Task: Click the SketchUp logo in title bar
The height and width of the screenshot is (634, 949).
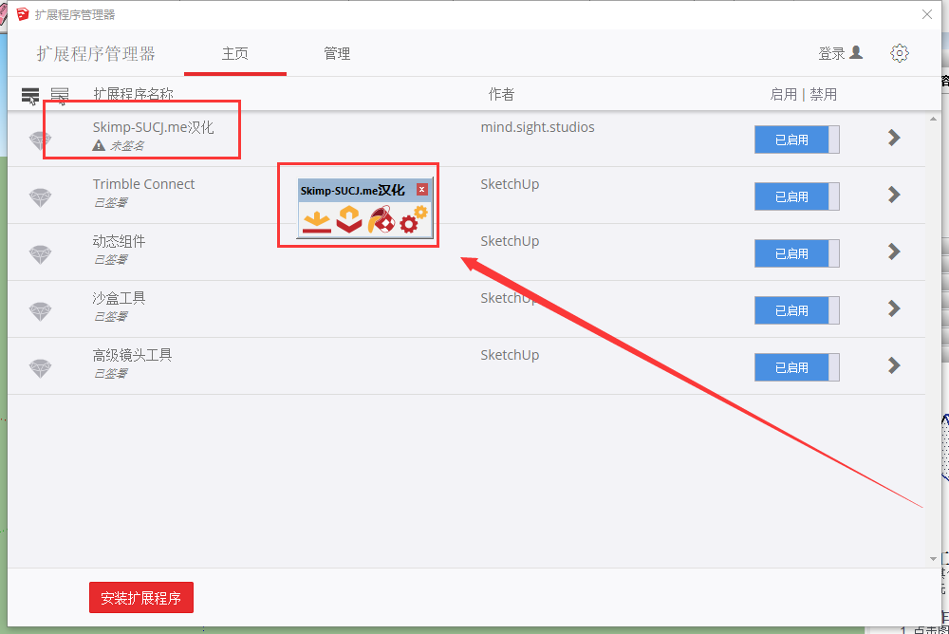Action: coord(23,14)
